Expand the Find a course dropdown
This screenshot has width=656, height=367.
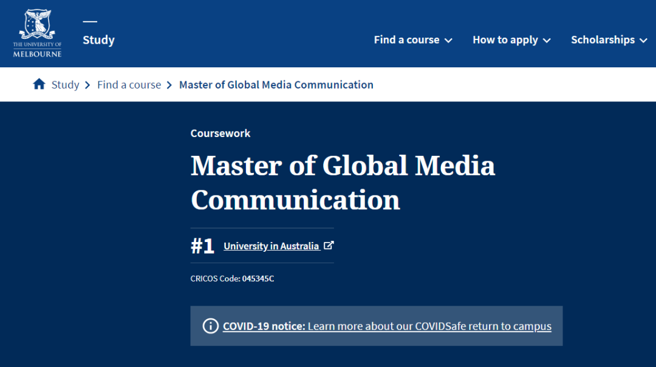[x=413, y=39]
